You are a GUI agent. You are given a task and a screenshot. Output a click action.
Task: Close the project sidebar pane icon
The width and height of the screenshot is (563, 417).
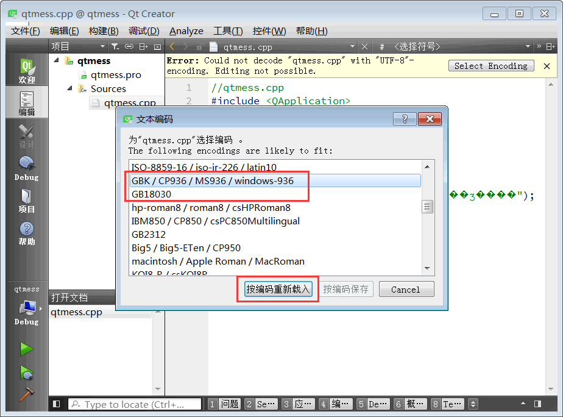(157, 47)
